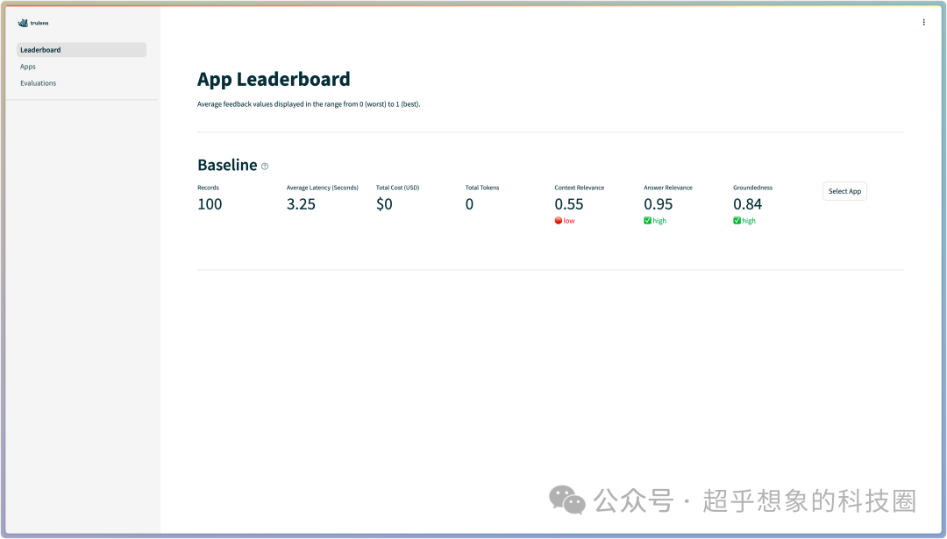The height and width of the screenshot is (539, 947).
Task: Click the trulens logo in the sidebar
Action: (31, 23)
